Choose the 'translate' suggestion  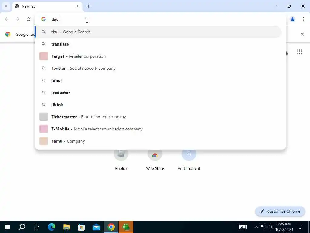coord(158,44)
